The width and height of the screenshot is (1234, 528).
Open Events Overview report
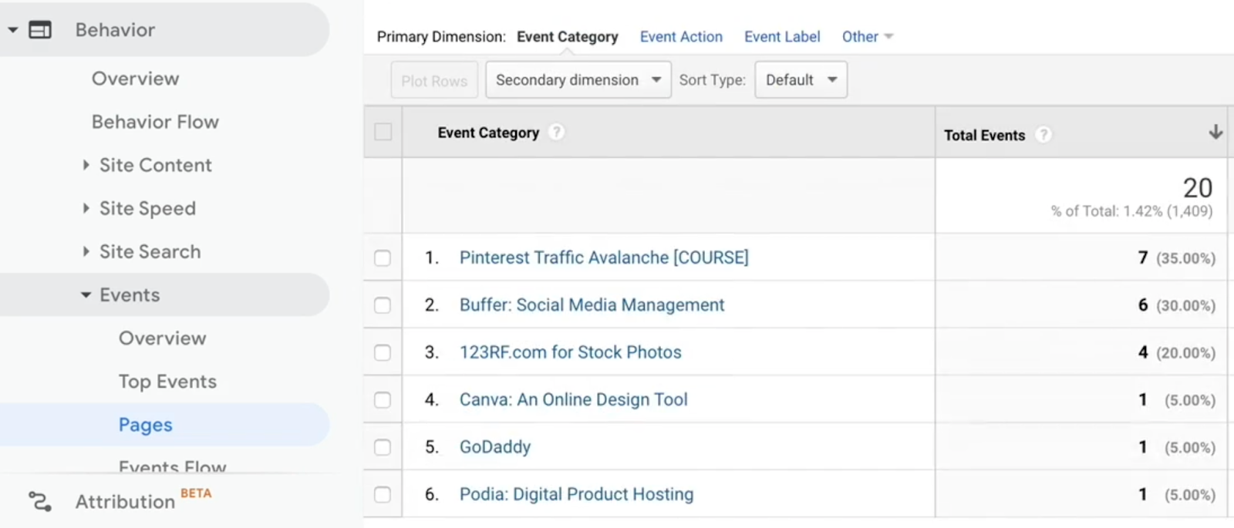point(163,338)
